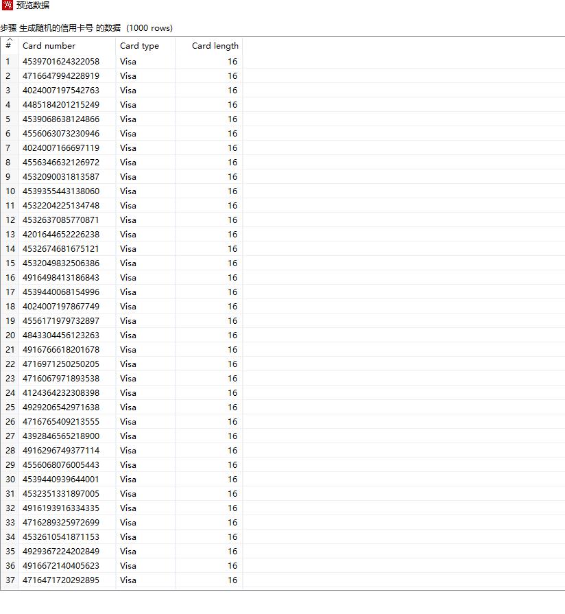Screen dimensions: 565x614
Task: Select card number 4539440939644001
Action: click(61, 480)
